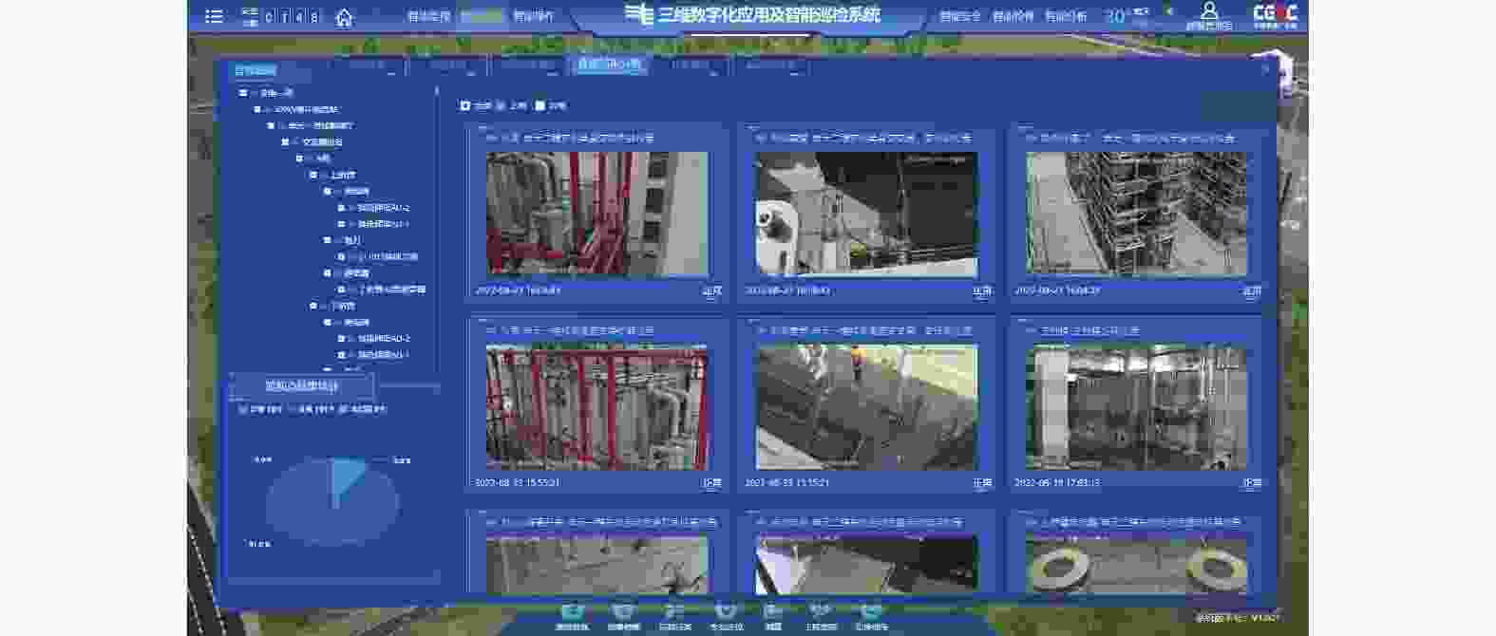Toggle the last legend item above the pie chart

[x=363, y=409]
